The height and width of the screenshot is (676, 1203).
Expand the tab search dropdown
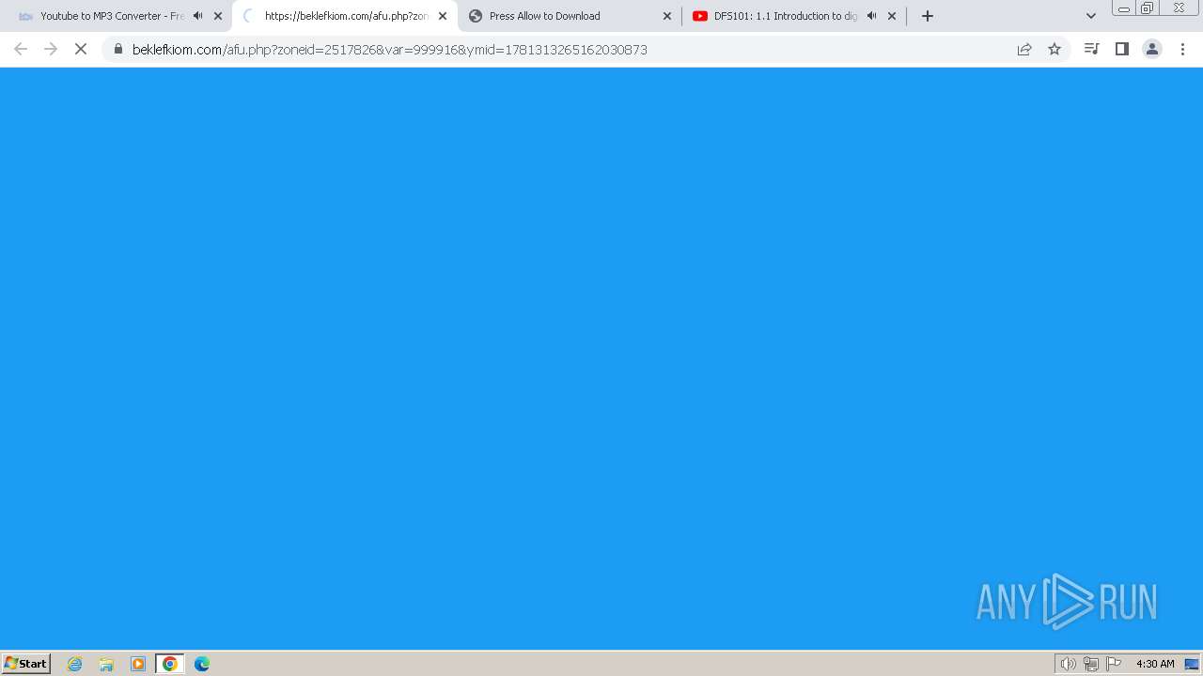point(1091,16)
